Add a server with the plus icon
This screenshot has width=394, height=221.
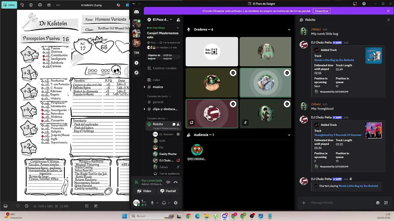(136, 63)
